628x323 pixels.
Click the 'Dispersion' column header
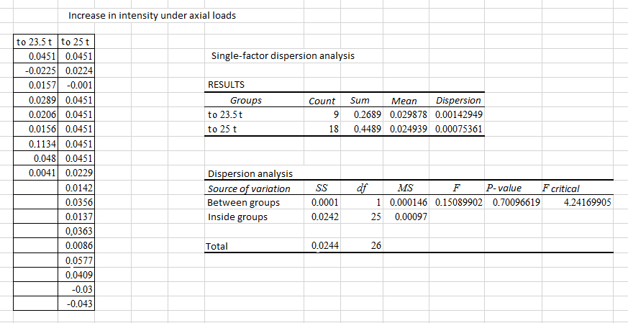click(x=458, y=100)
